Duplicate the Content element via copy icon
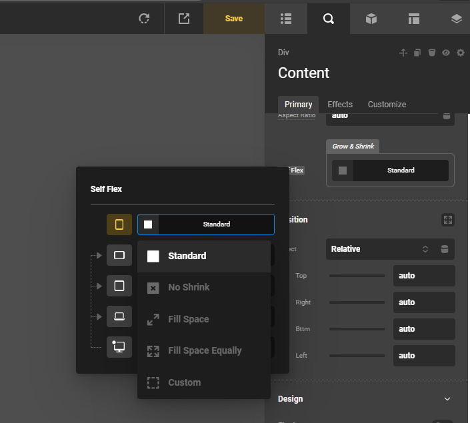This screenshot has height=423, width=470. pos(417,53)
